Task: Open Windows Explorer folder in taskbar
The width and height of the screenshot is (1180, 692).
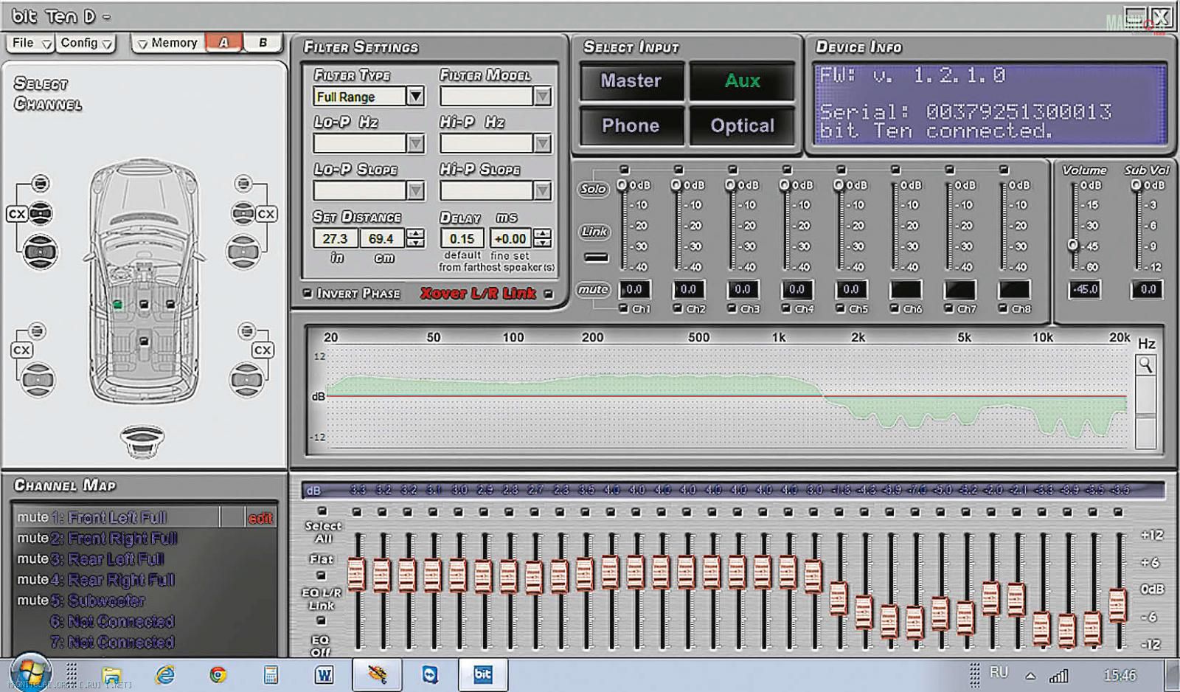Action: click(x=112, y=674)
